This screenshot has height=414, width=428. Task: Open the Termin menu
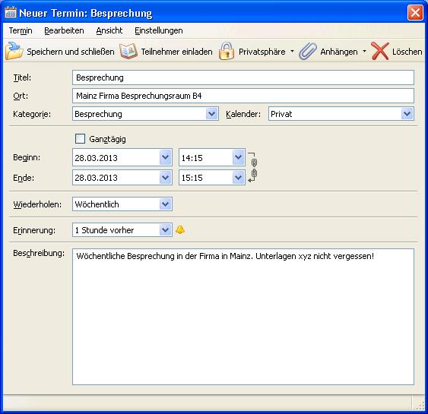[x=21, y=30]
